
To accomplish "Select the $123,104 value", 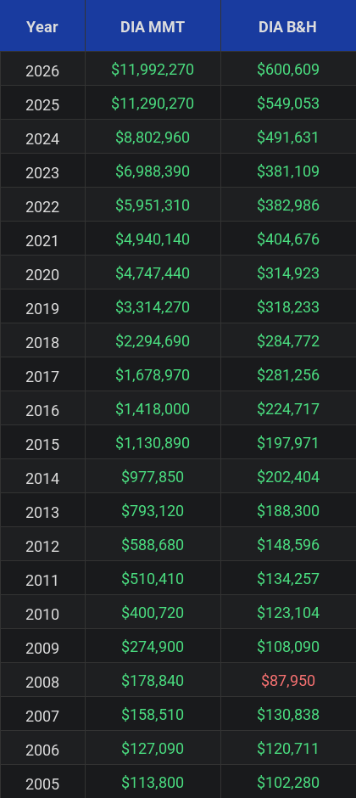I will (x=288, y=613).
